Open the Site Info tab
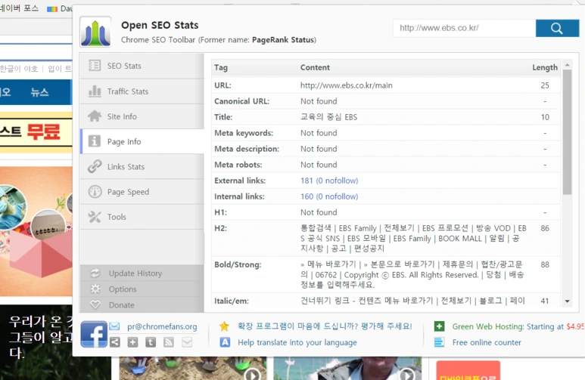Viewport: 585px width, 380px height. point(142,116)
